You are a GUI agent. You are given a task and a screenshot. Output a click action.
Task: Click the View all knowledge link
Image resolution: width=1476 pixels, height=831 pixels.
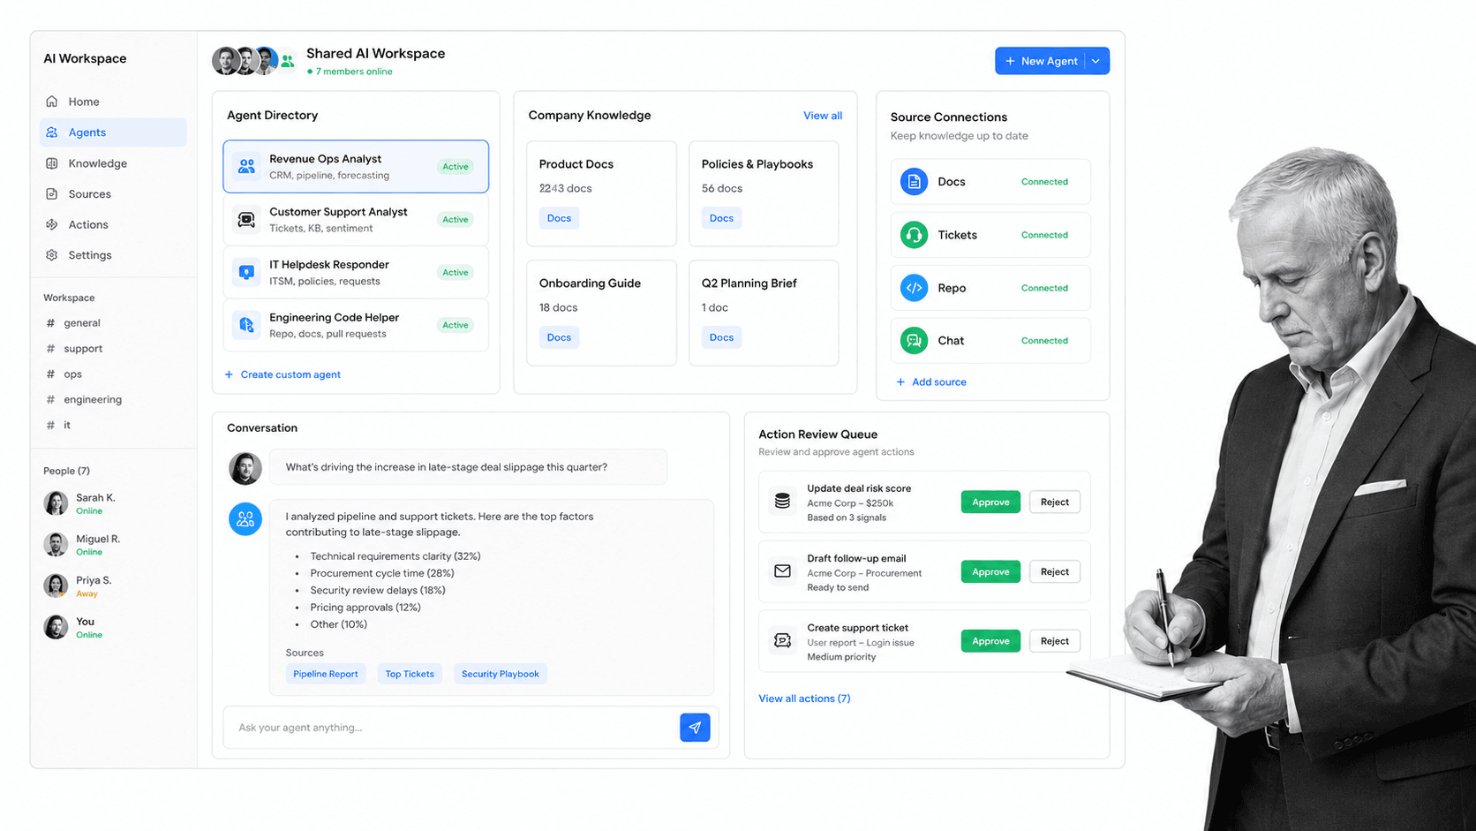click(x=823, y=116)
